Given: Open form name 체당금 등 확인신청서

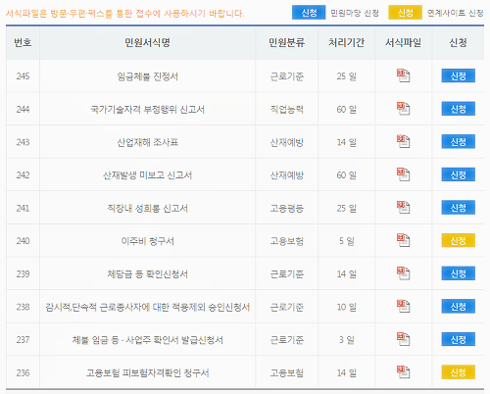Looking at the screenshot, I should click(x=148, y=273).
